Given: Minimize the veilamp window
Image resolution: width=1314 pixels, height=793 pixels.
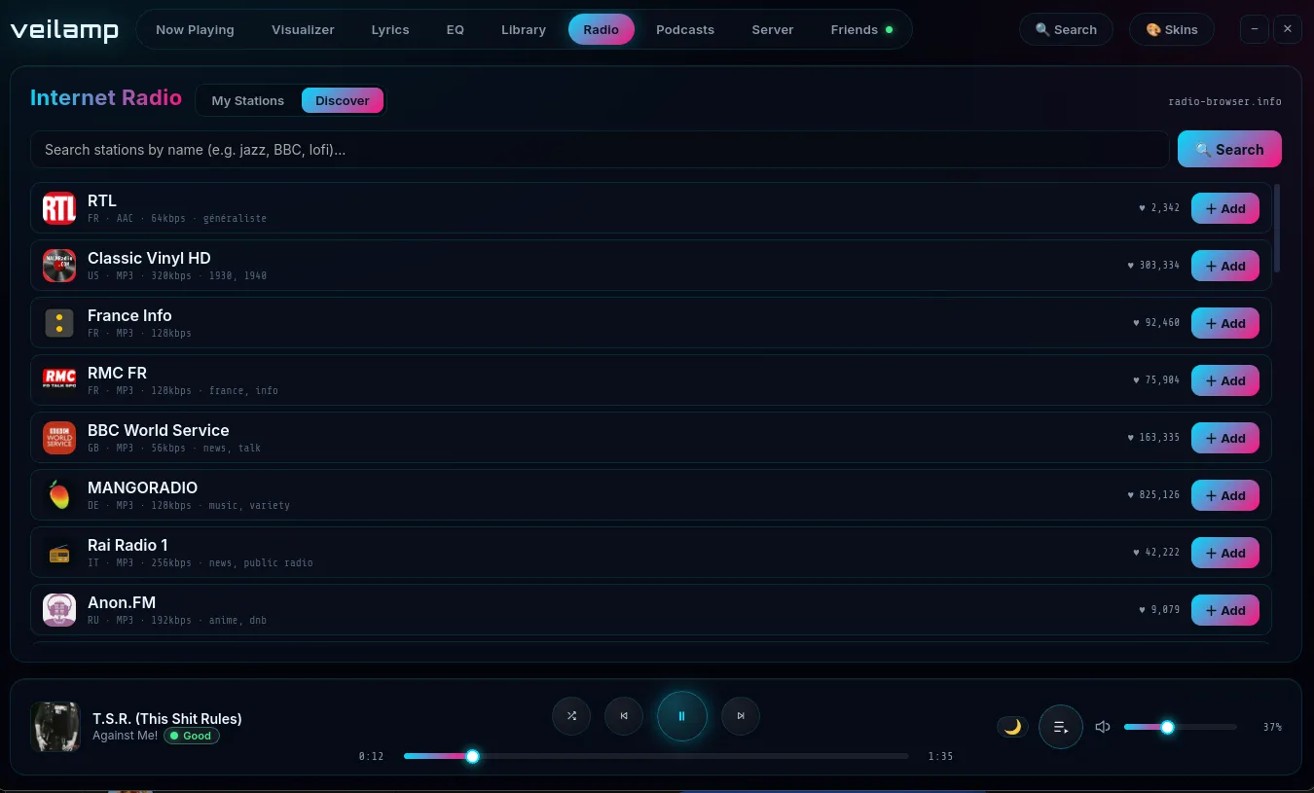Looking at the screenshot, I should [x=1255, y=29].
